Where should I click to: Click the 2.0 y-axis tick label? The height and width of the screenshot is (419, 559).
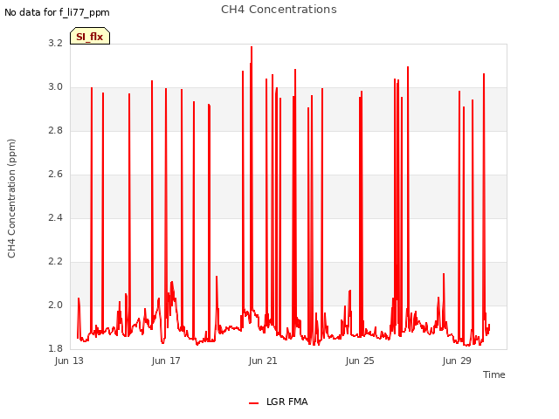[x=55, y=305]
